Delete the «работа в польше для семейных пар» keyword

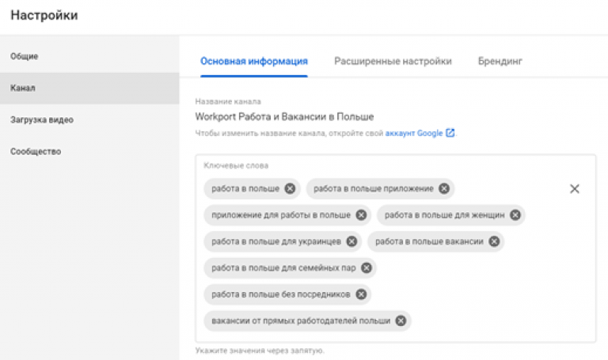(367, 267)
